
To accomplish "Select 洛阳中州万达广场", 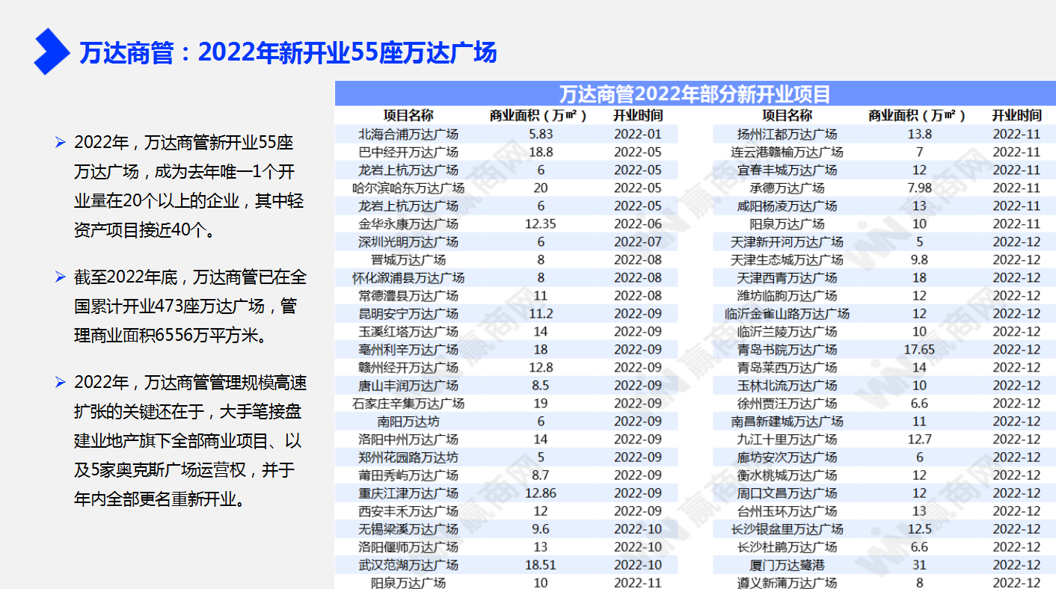I will click(x=408, y=440).
